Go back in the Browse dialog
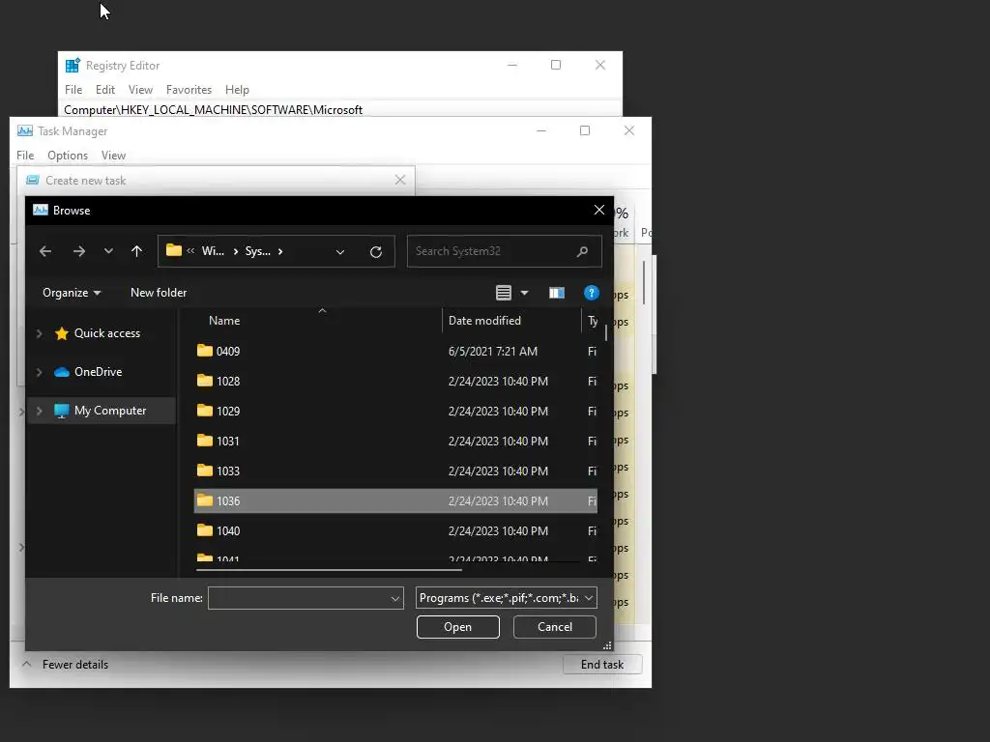The height and width of the screenshot is (742, 990). [44, 251]
